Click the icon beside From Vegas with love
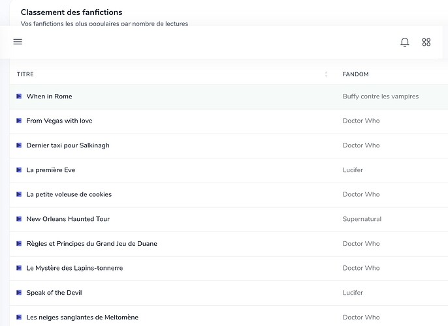The width and height of the screenshot is (448, 326). 19,121
